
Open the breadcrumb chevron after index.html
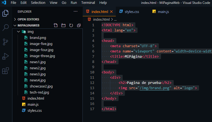(112, 20)
